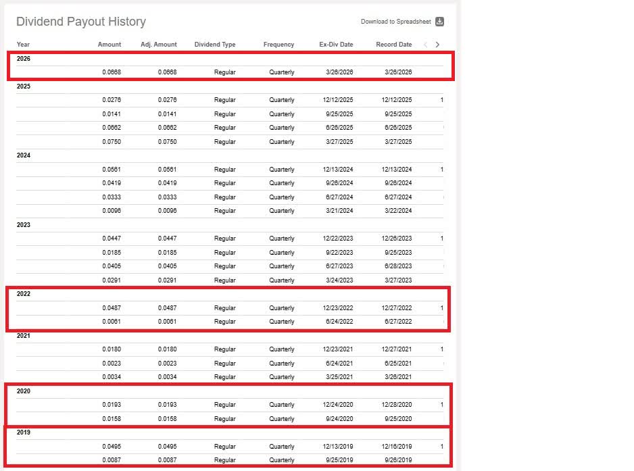Click adjusted amount 0.0419

tap(168, 182)
